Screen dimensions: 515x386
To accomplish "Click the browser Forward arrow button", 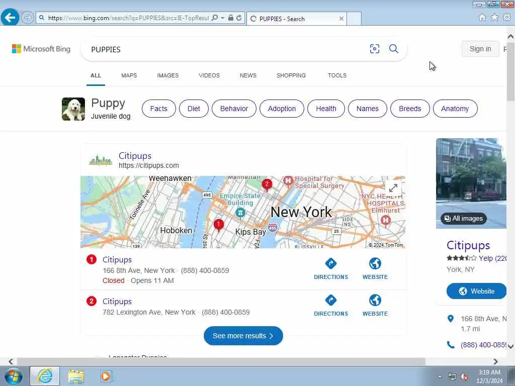I will click(x=28, y=18).
